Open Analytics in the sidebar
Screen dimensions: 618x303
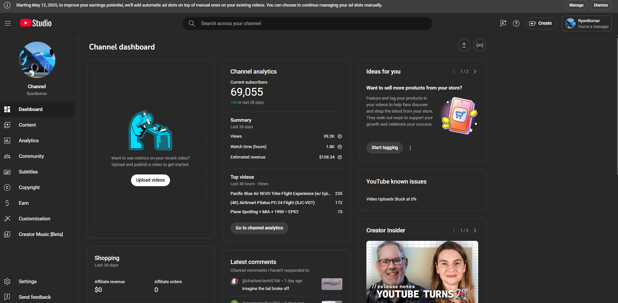37,141
